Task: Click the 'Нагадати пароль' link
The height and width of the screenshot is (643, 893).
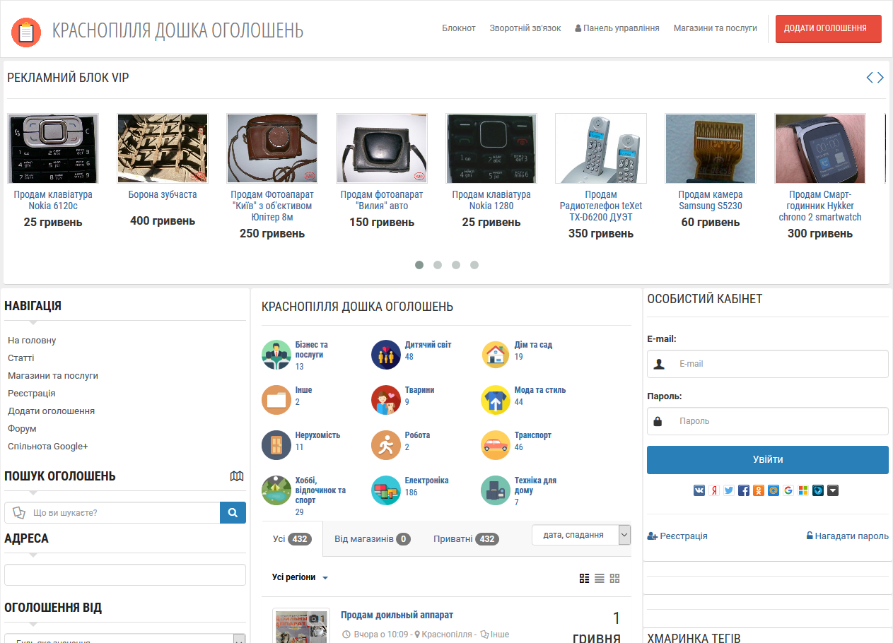Action: pos(847,536)
